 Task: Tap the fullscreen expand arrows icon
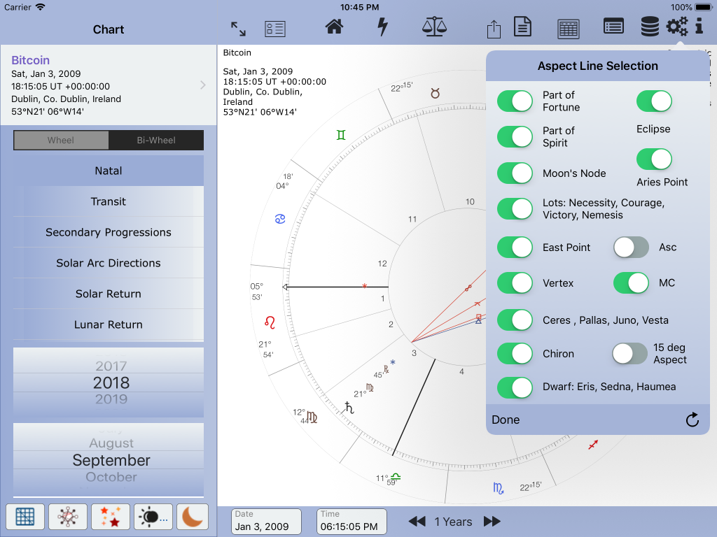[238, 29]
